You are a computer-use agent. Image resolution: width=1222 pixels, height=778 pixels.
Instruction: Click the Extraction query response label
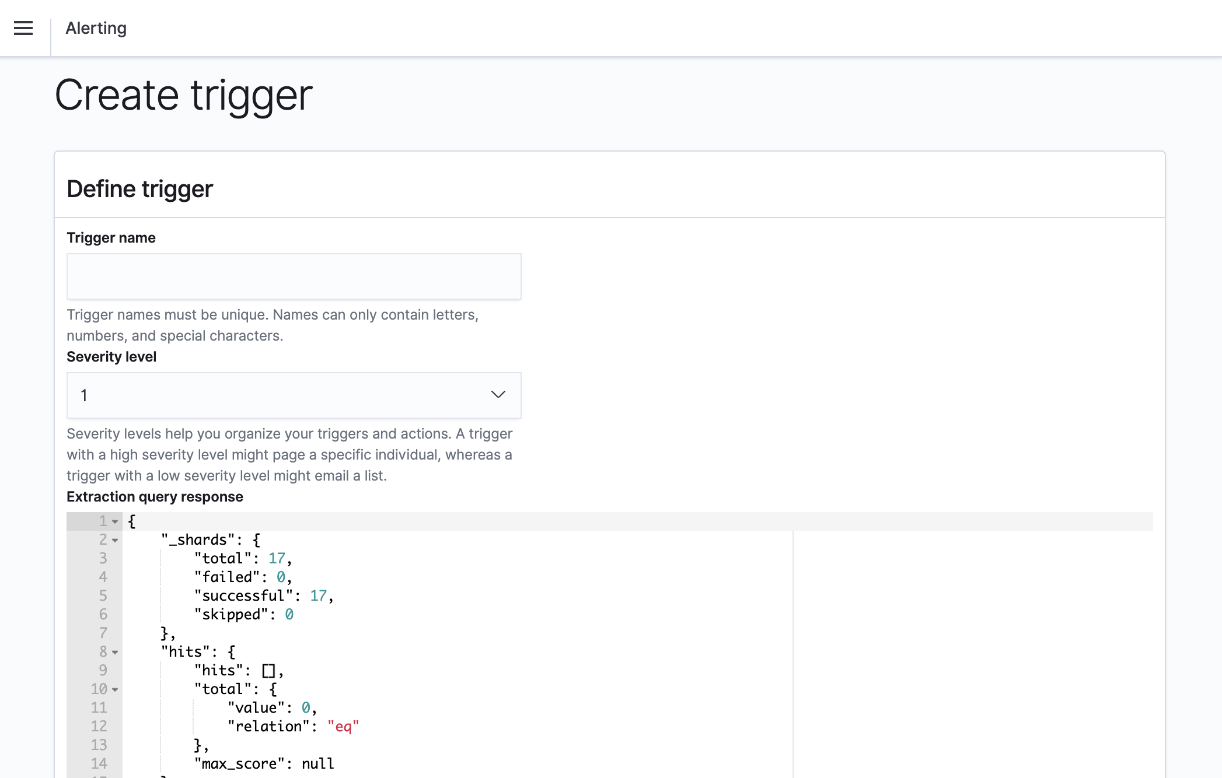point(155,497)
